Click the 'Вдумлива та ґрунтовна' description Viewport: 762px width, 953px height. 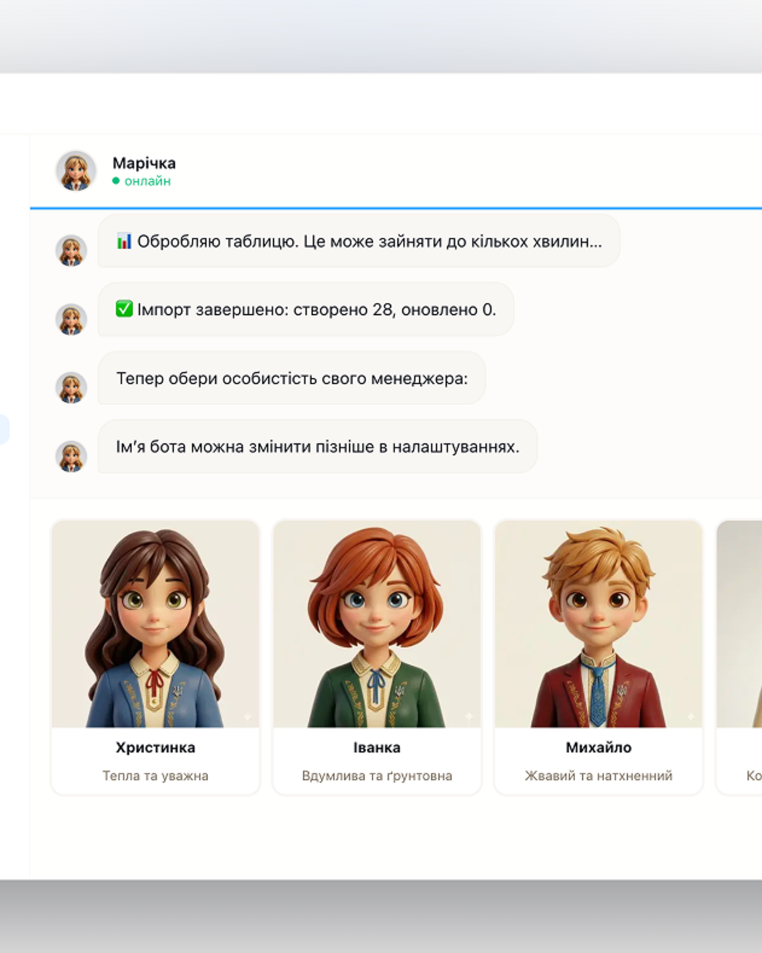click(377, 776)
